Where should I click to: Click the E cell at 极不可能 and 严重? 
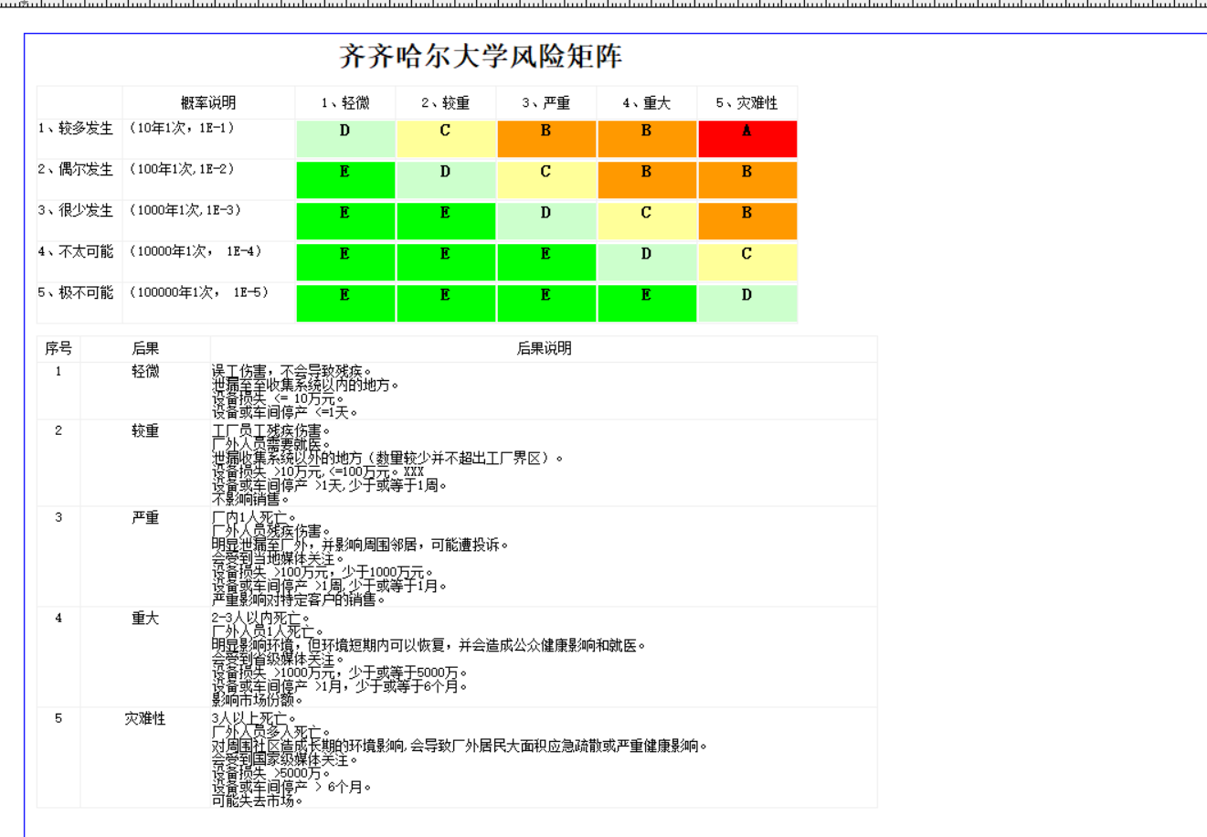pos(546,303)
